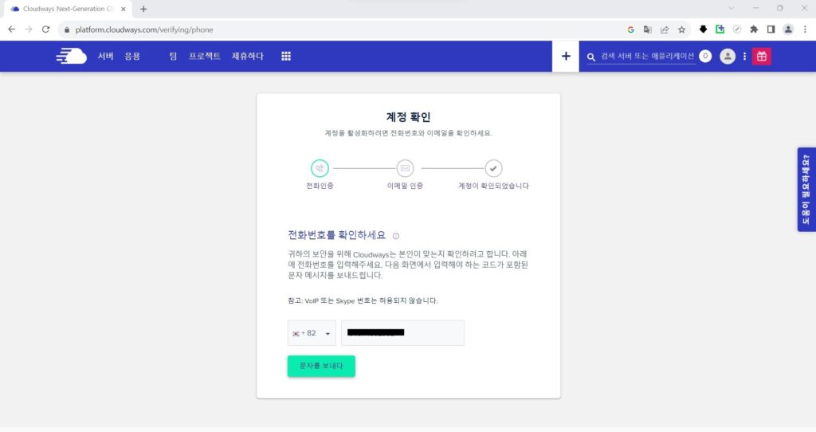Click the 계정이 확인되었습니다 step label
This screenshot has width=816, height=432.
tap(493, 186)
